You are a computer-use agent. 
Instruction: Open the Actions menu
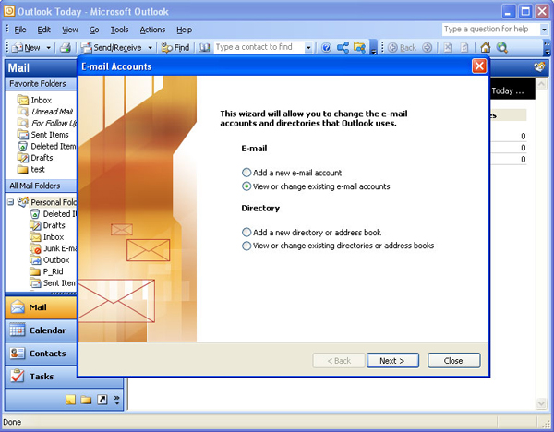152,30
